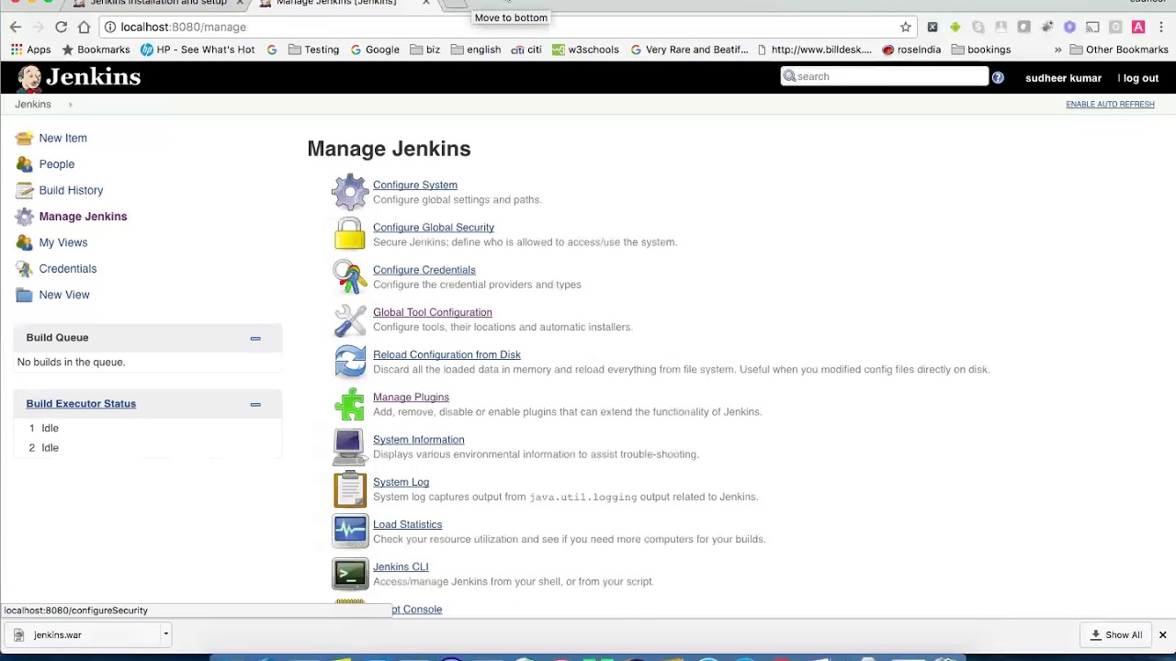
Task: Open Other Bookmarks folder
Action: click(x=1118, y=50)
